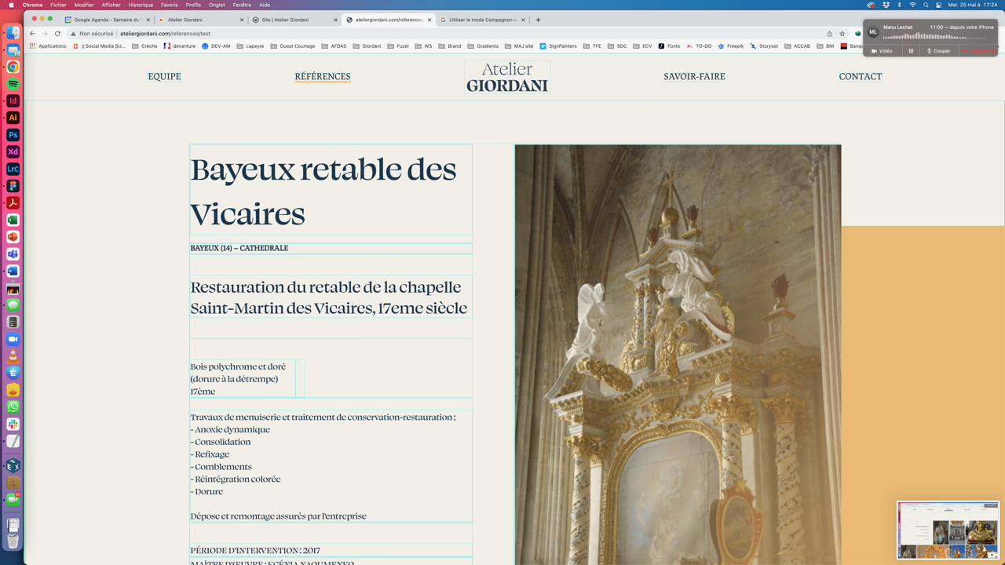The height and width of the screenshot is (565, 1005).
Task: Open the Fenêtre menu
Action: 242,5
